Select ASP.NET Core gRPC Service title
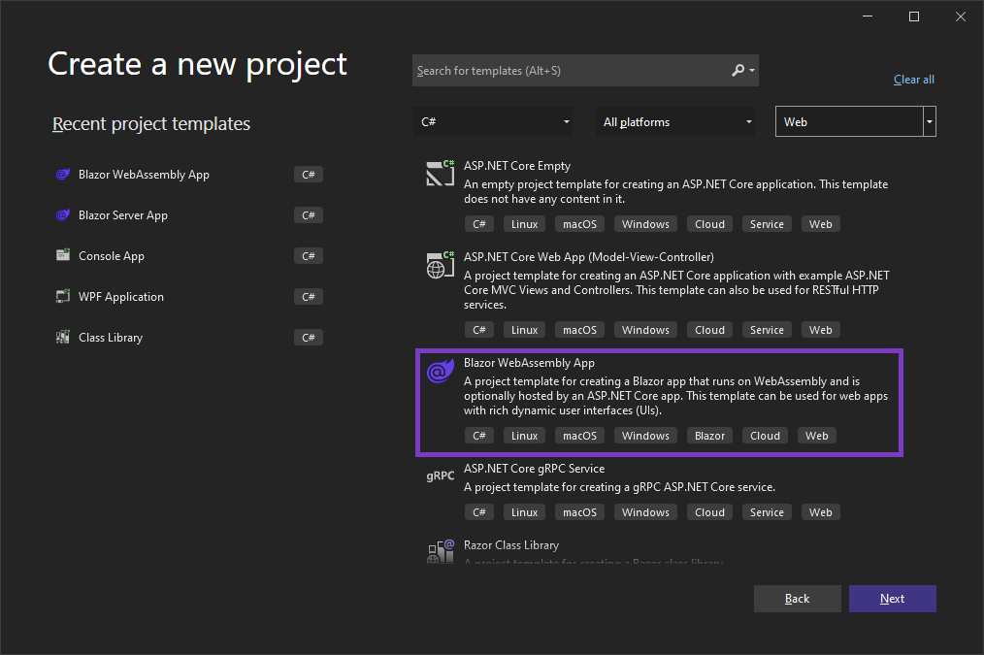Viewport: 984px width, 655px height. 534,469
